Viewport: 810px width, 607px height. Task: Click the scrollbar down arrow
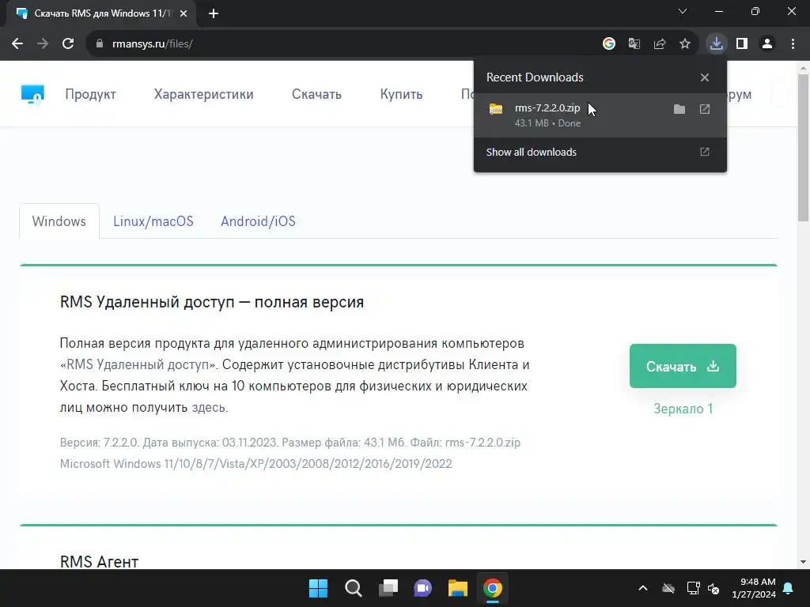pyautogui.click(x=804, y=562)
